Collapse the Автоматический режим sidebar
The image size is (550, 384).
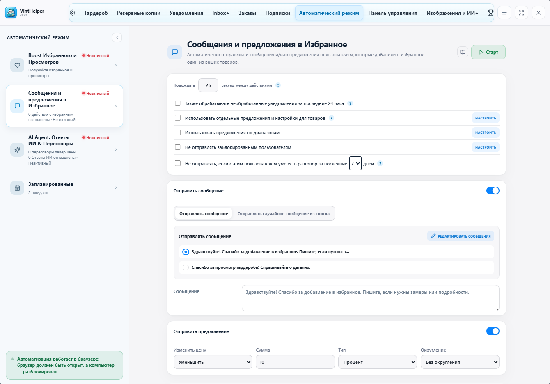pyautogui.click(x=117, y=38)
